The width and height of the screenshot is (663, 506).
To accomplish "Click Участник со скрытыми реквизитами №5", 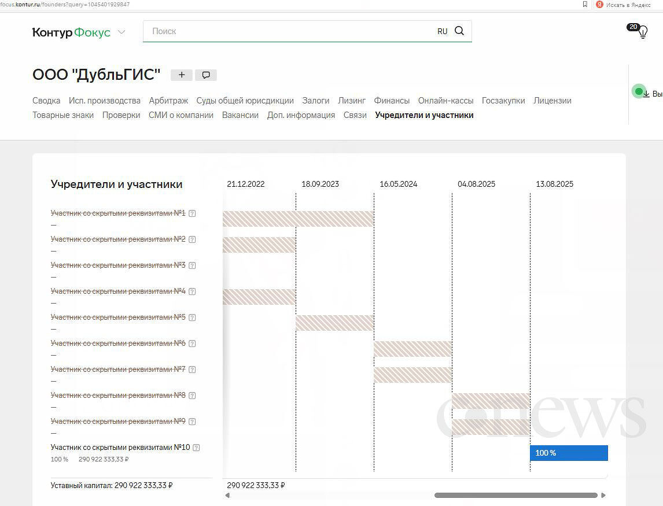I will tap(118, 317).
